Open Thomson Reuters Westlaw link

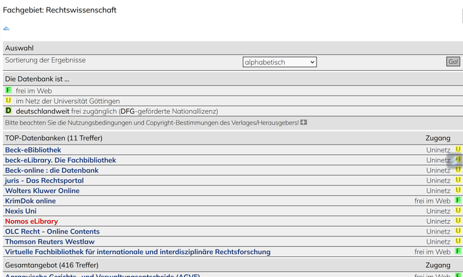(x=49, y=241)
